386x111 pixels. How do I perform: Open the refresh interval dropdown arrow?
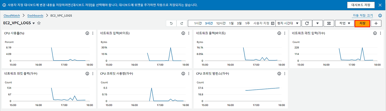(317, 23)
